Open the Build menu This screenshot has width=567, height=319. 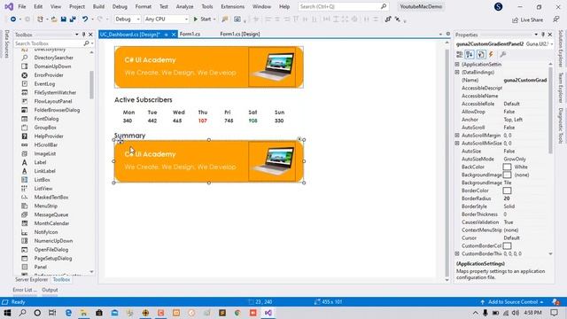(x=98, y=6)
